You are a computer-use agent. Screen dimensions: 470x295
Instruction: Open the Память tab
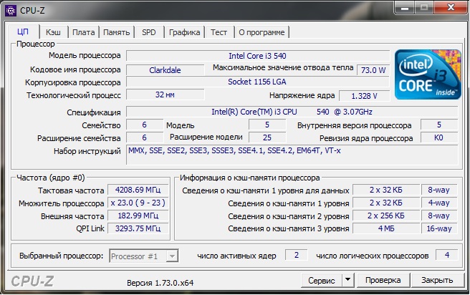coord(117,32)
